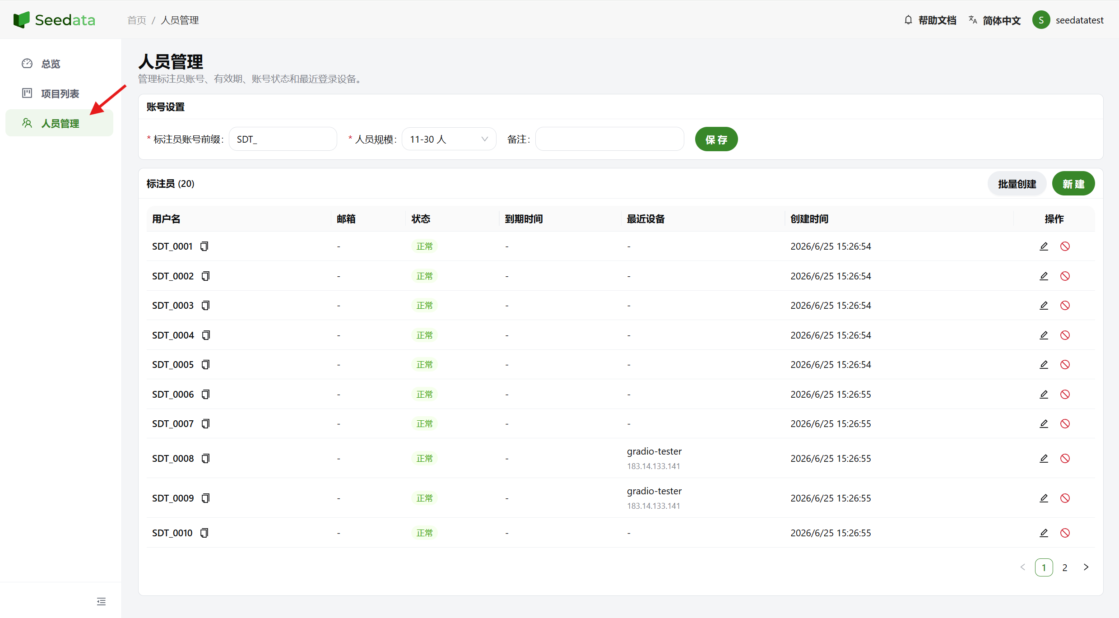Screen dimensions: 1119x618
Task: Ban user SDT_0010 with red icon
Action: click(1065, 533)
